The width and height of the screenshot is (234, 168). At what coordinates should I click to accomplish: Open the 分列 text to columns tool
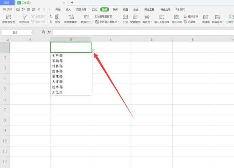[125, 19]
